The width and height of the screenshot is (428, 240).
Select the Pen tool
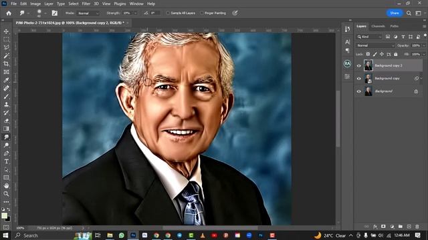6,153
